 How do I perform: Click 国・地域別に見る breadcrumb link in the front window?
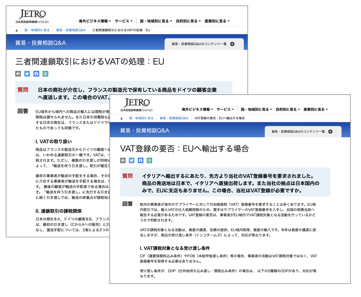(141, 118)
